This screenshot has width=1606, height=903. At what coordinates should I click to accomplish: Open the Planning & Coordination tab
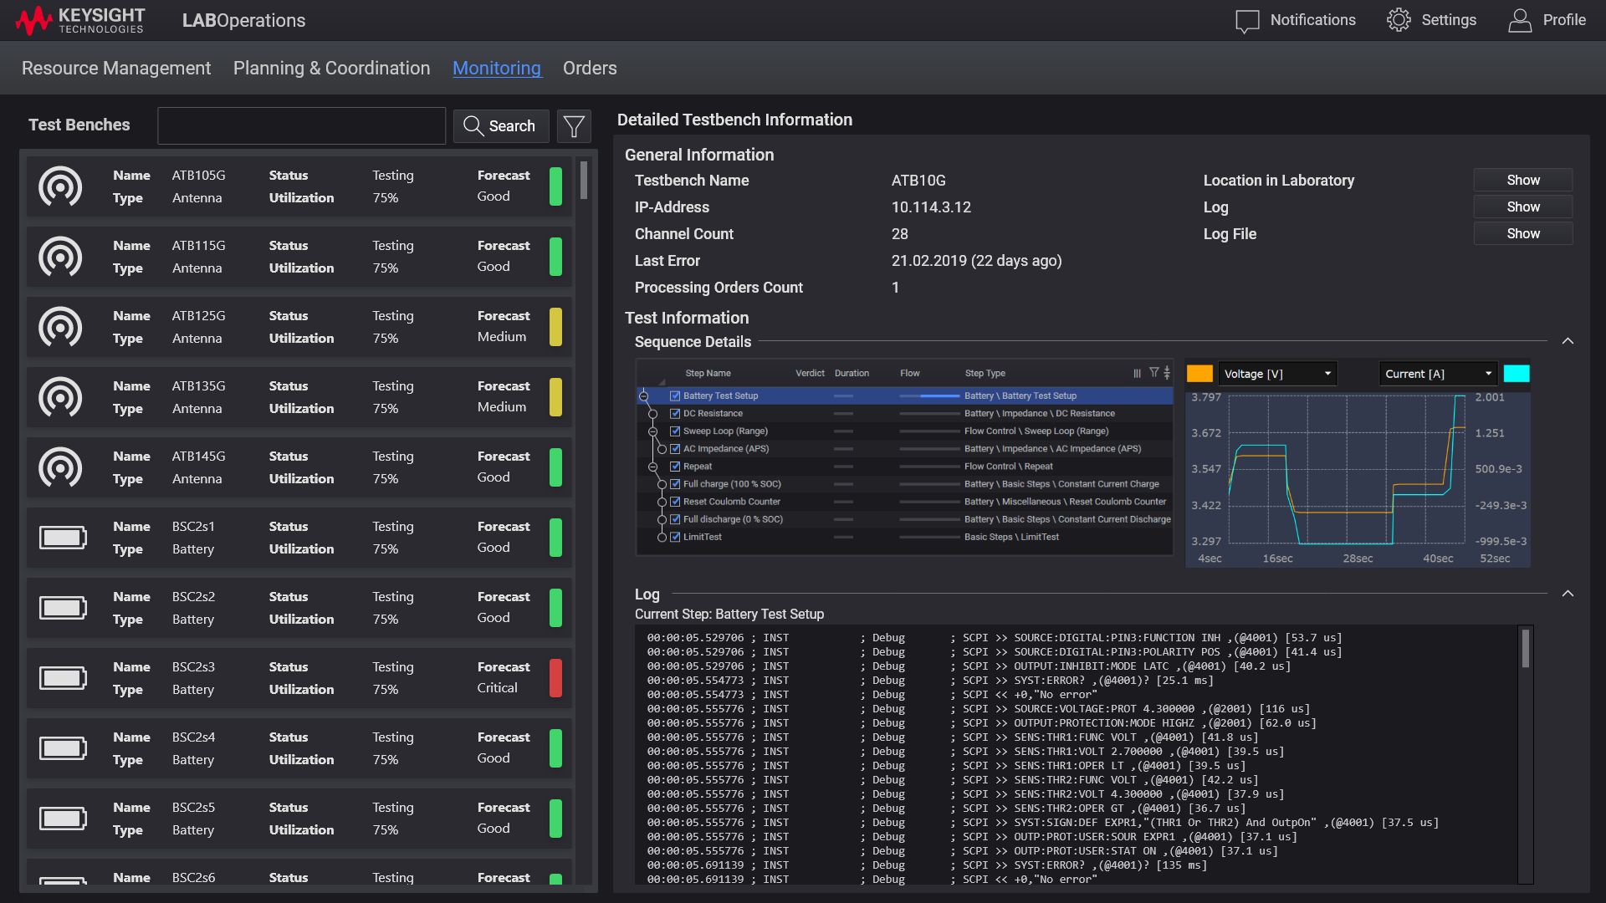pos(331,69)
